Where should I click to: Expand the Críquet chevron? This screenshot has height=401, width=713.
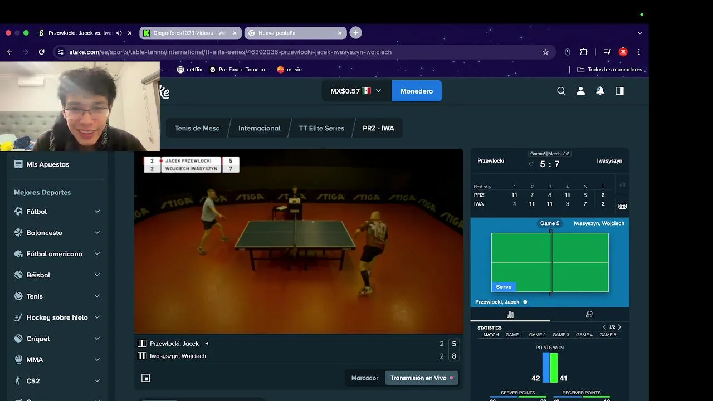pos(97,339)
